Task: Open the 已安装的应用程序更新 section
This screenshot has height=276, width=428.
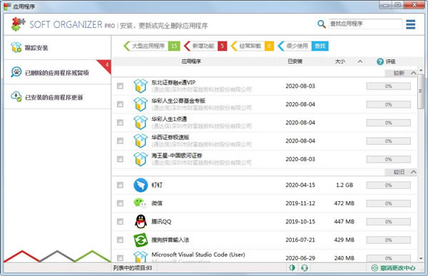Action: [x=57, y=97]
